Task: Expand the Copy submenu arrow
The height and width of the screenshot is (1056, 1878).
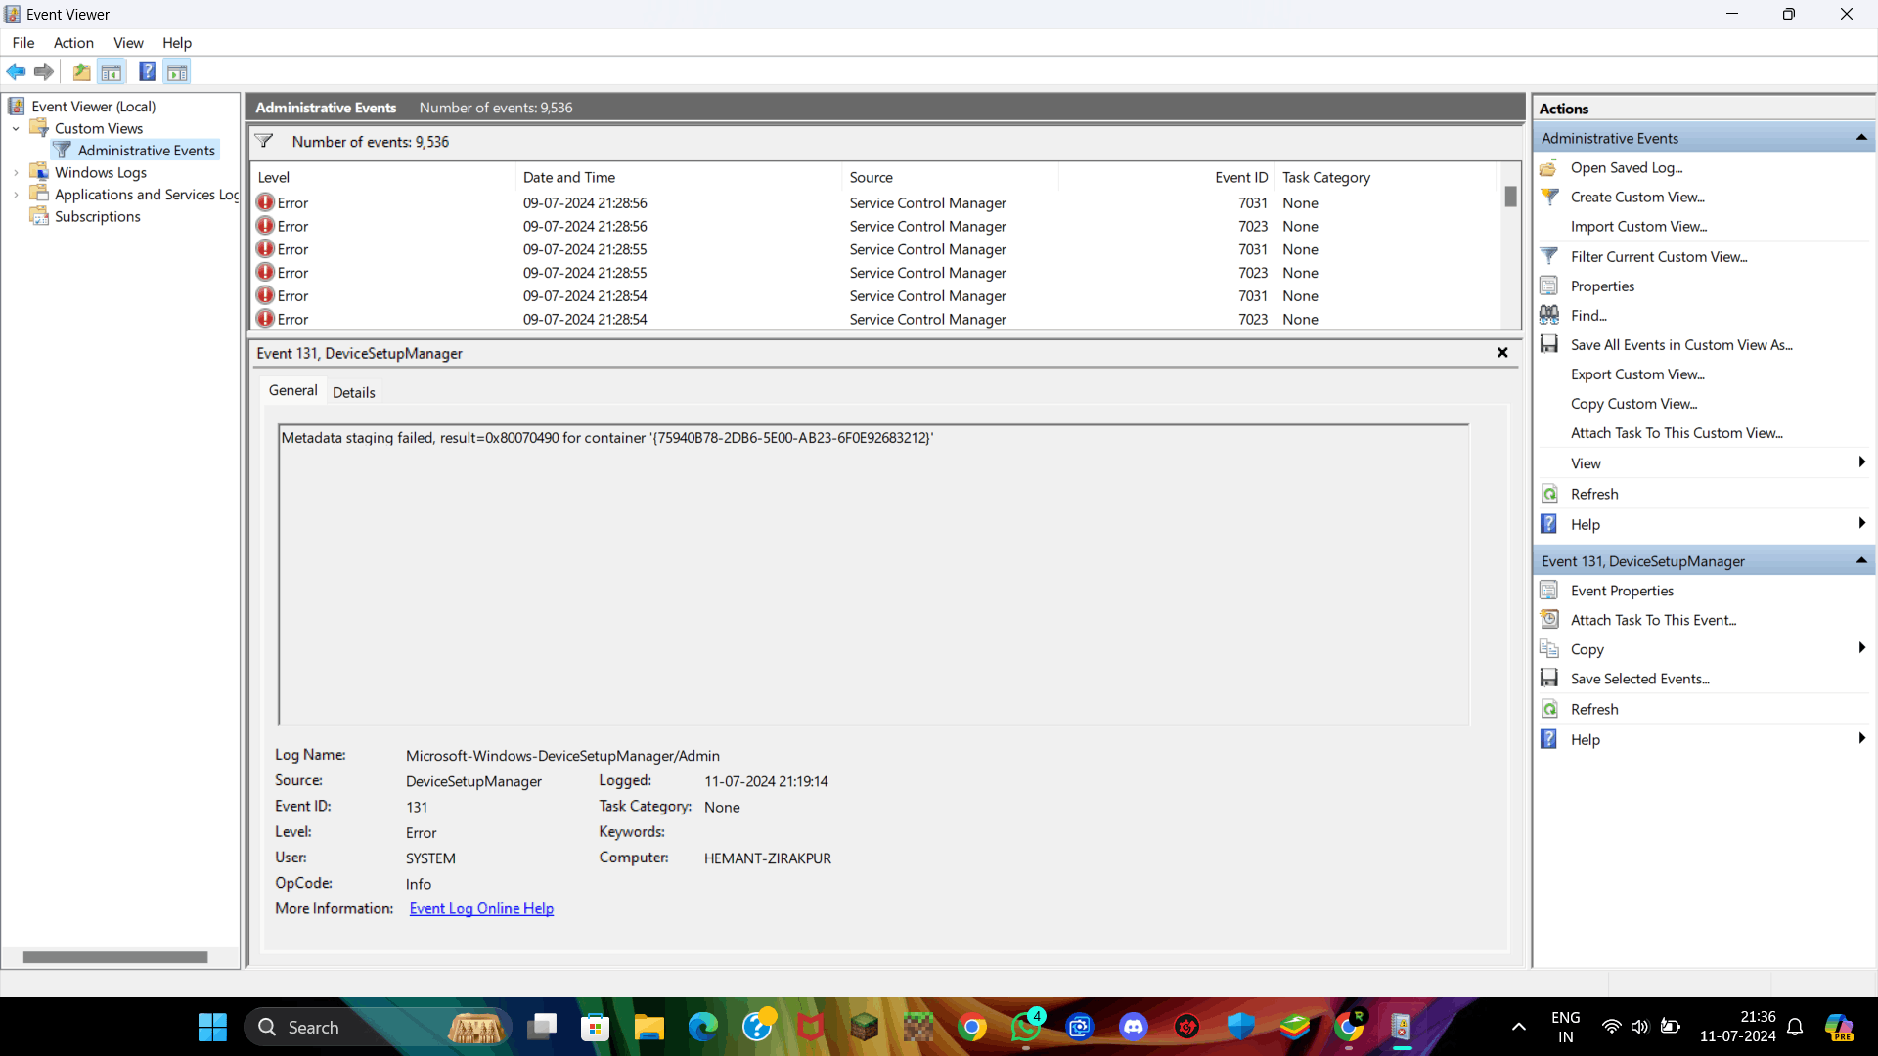Action: [x=1861, y=648]
